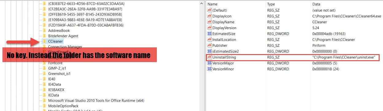
Task: Select the Connection Manager key
Action: 65,47
